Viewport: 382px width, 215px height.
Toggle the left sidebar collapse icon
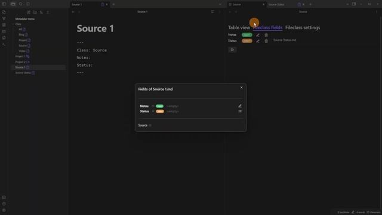[x=4, y=4]
